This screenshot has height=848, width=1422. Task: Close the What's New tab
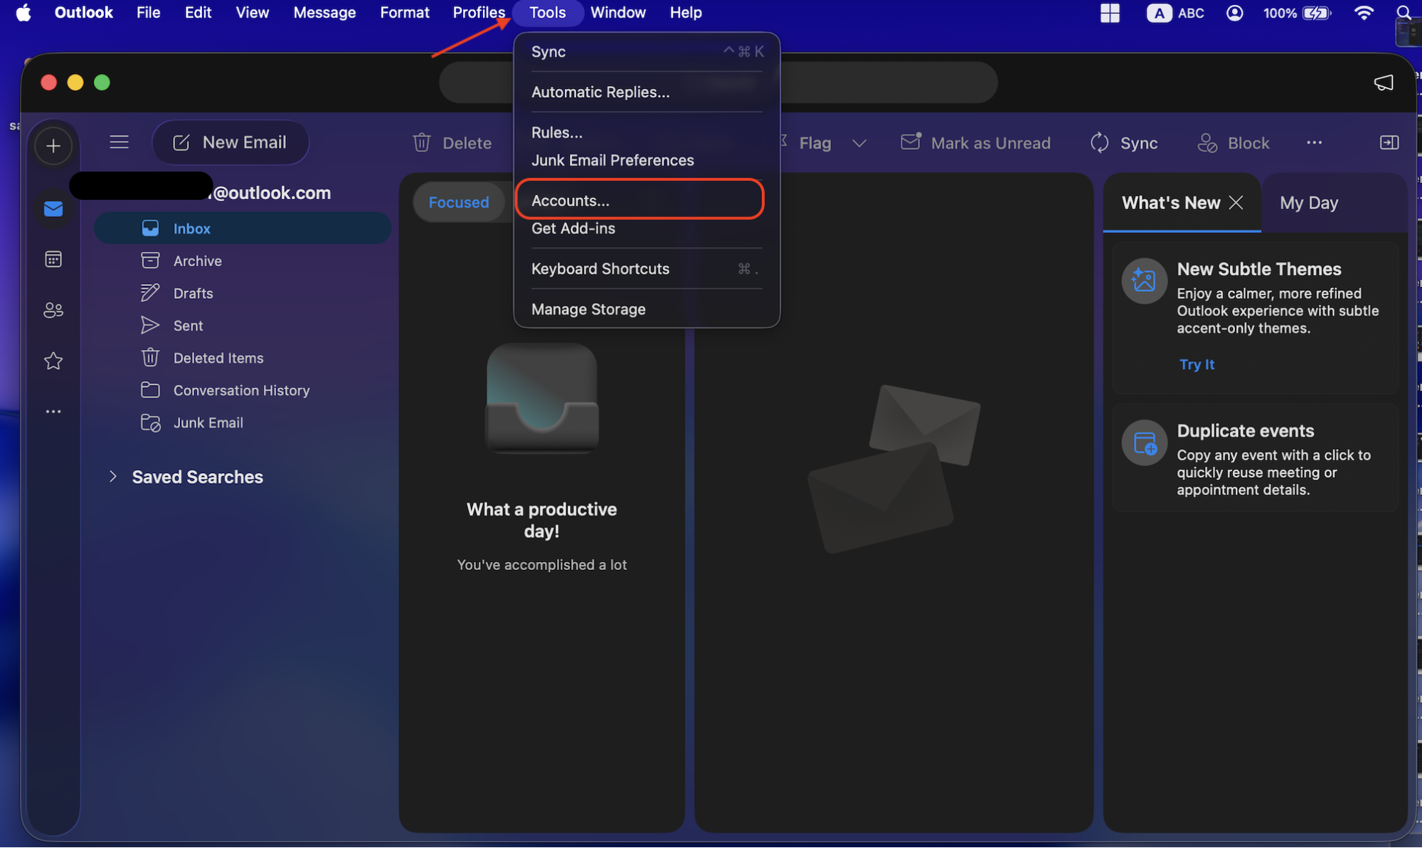[x=1236, y=203]
